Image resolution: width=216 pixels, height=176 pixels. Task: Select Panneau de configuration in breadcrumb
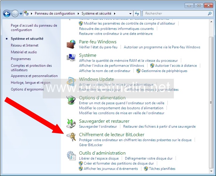click(55, 13)
